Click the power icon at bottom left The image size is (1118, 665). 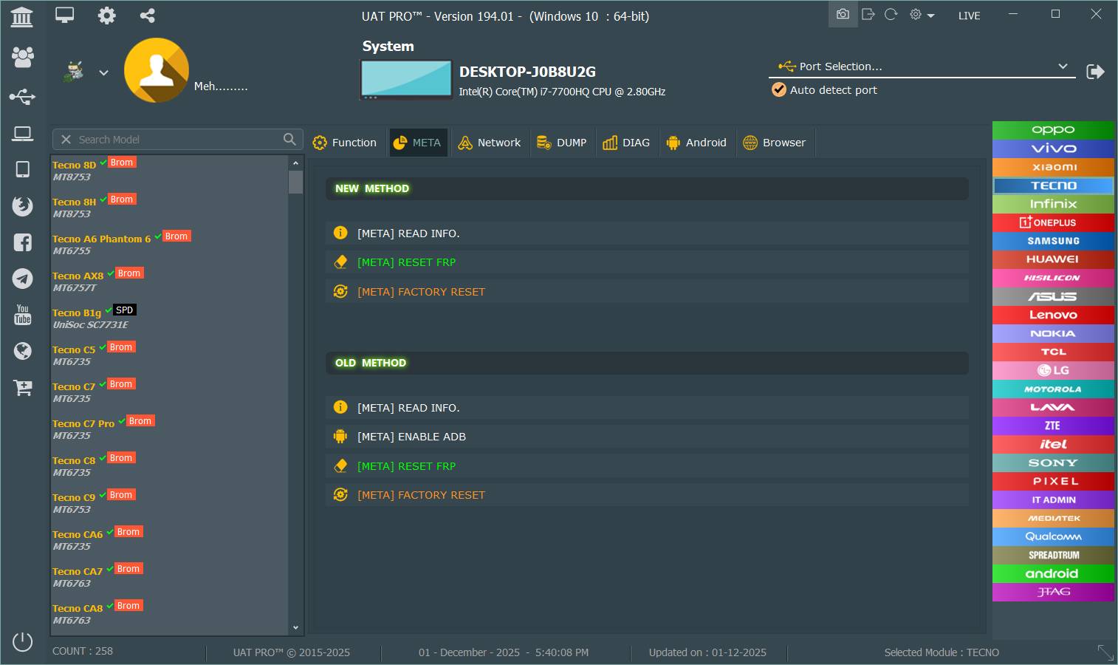click(x=23, y=641)
